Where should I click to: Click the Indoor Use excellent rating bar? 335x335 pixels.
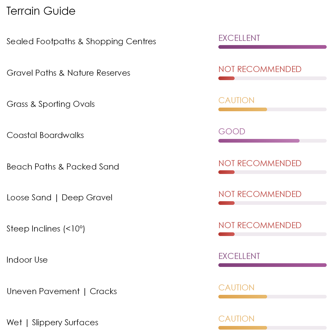click(272, 265)
